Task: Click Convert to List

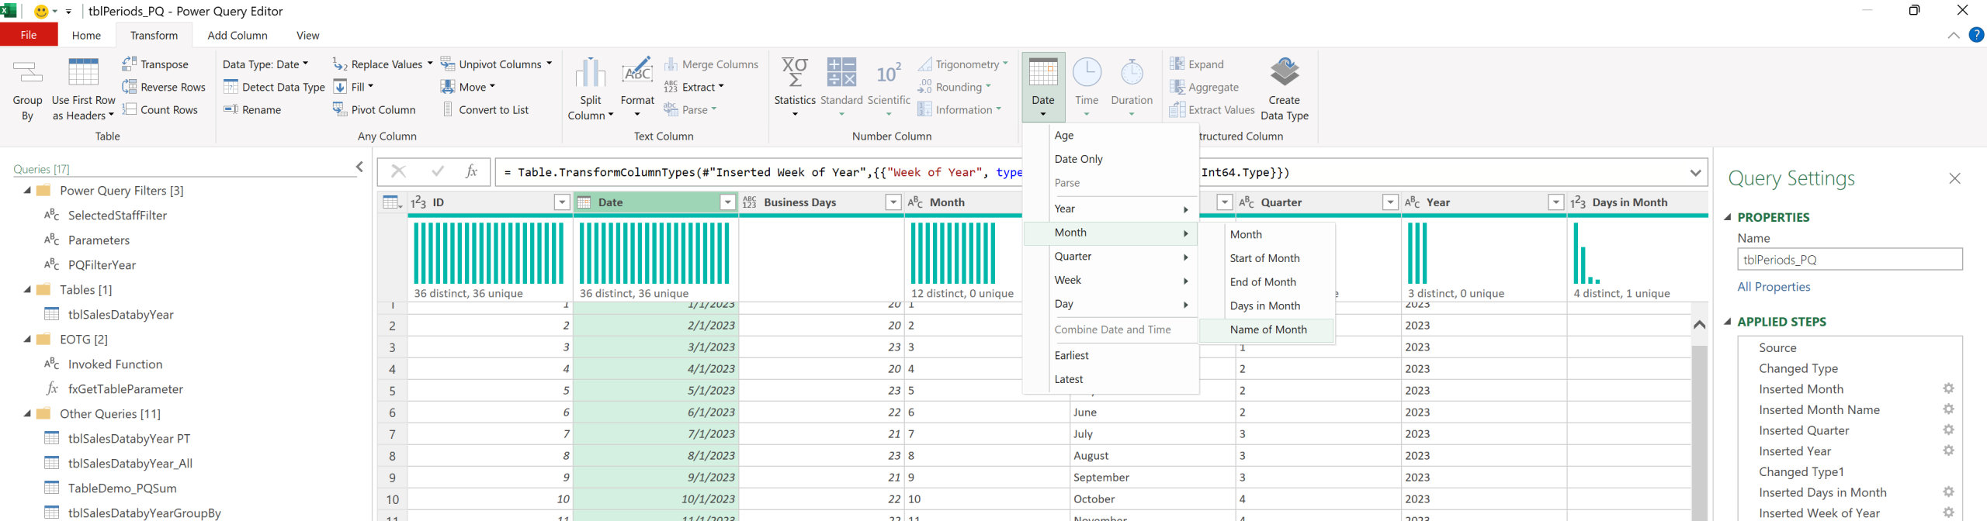Action: 485,109
